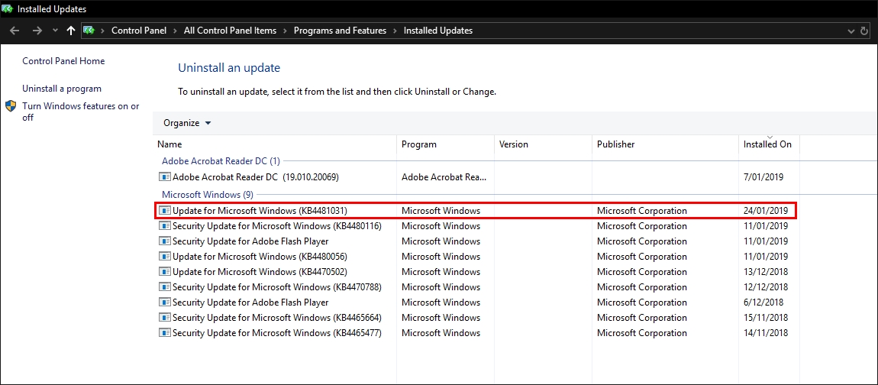Click icon beside Security Update KB4480116
This screenshot has height=385, width=878.
click(165, 226)
